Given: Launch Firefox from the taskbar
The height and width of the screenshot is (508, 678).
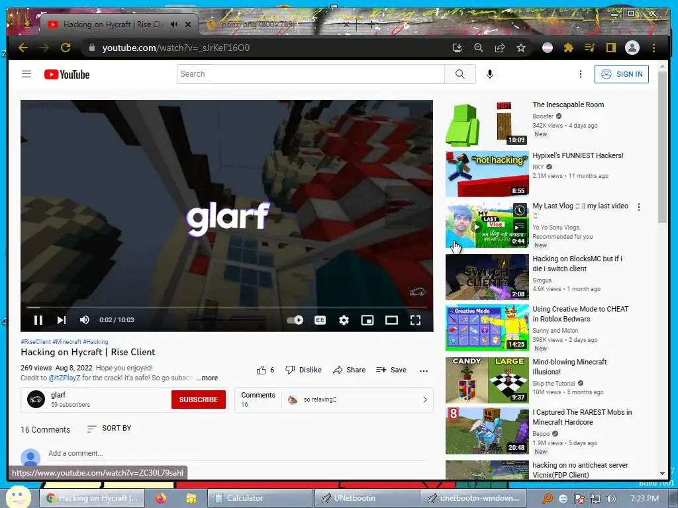Looking at the screenshot, I should pyautogui.click(x=161, y=498).
